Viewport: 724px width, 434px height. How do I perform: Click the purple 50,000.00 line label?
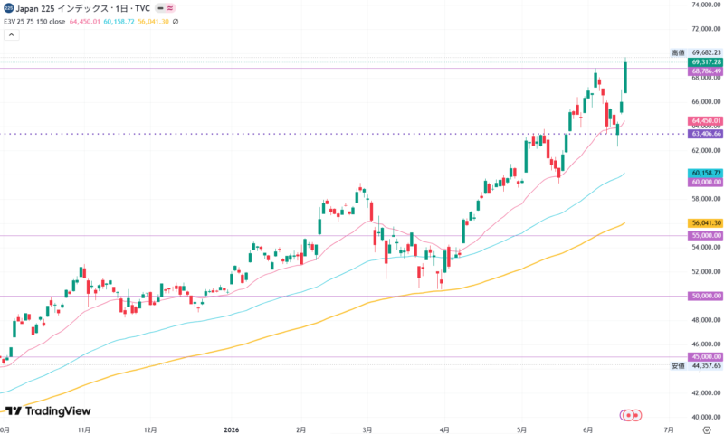(705, 296)
